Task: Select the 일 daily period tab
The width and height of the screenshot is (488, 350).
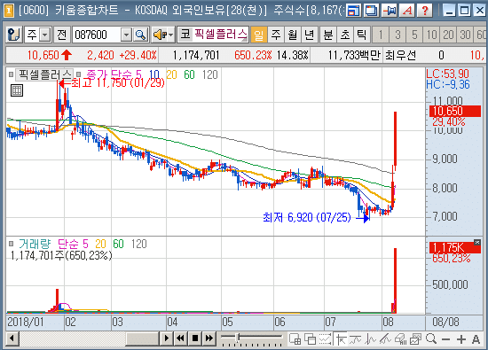Action: tap(258, 35)
